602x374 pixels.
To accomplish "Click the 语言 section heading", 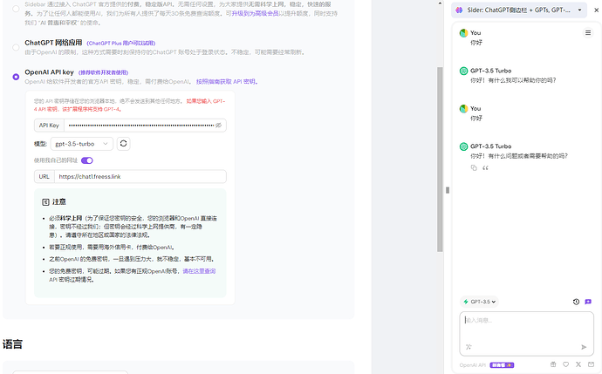I will 12,344.
